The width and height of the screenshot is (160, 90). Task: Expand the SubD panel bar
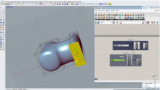coord(129,19)
